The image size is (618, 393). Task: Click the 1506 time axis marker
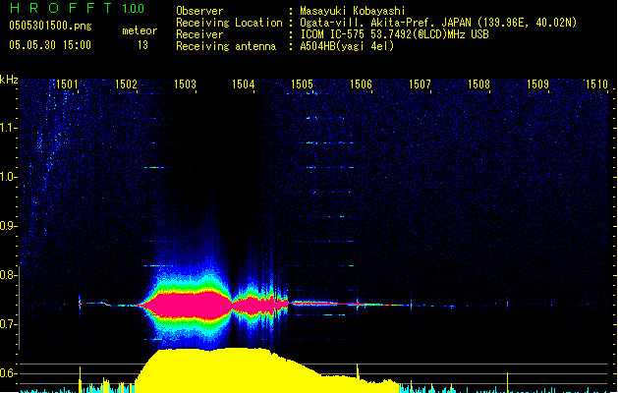361,84
